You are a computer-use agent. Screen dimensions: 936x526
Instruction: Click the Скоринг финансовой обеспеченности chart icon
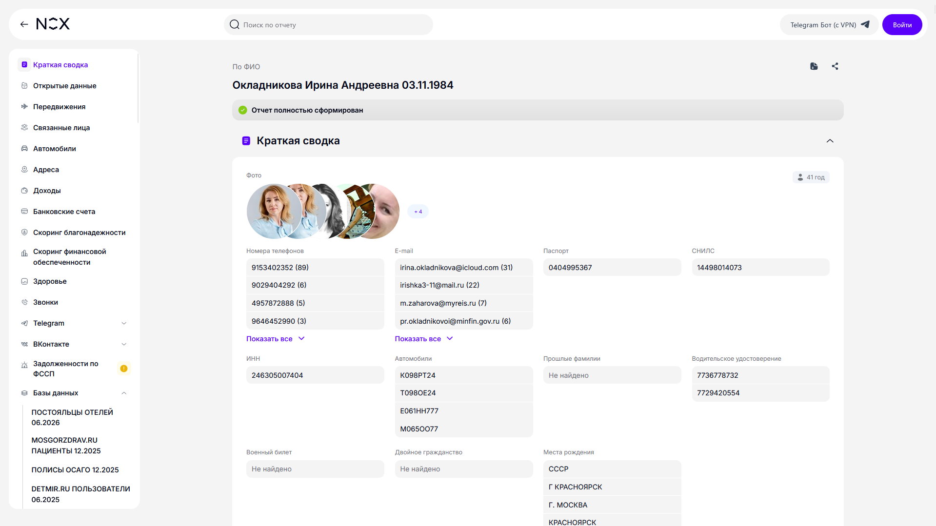24,253
